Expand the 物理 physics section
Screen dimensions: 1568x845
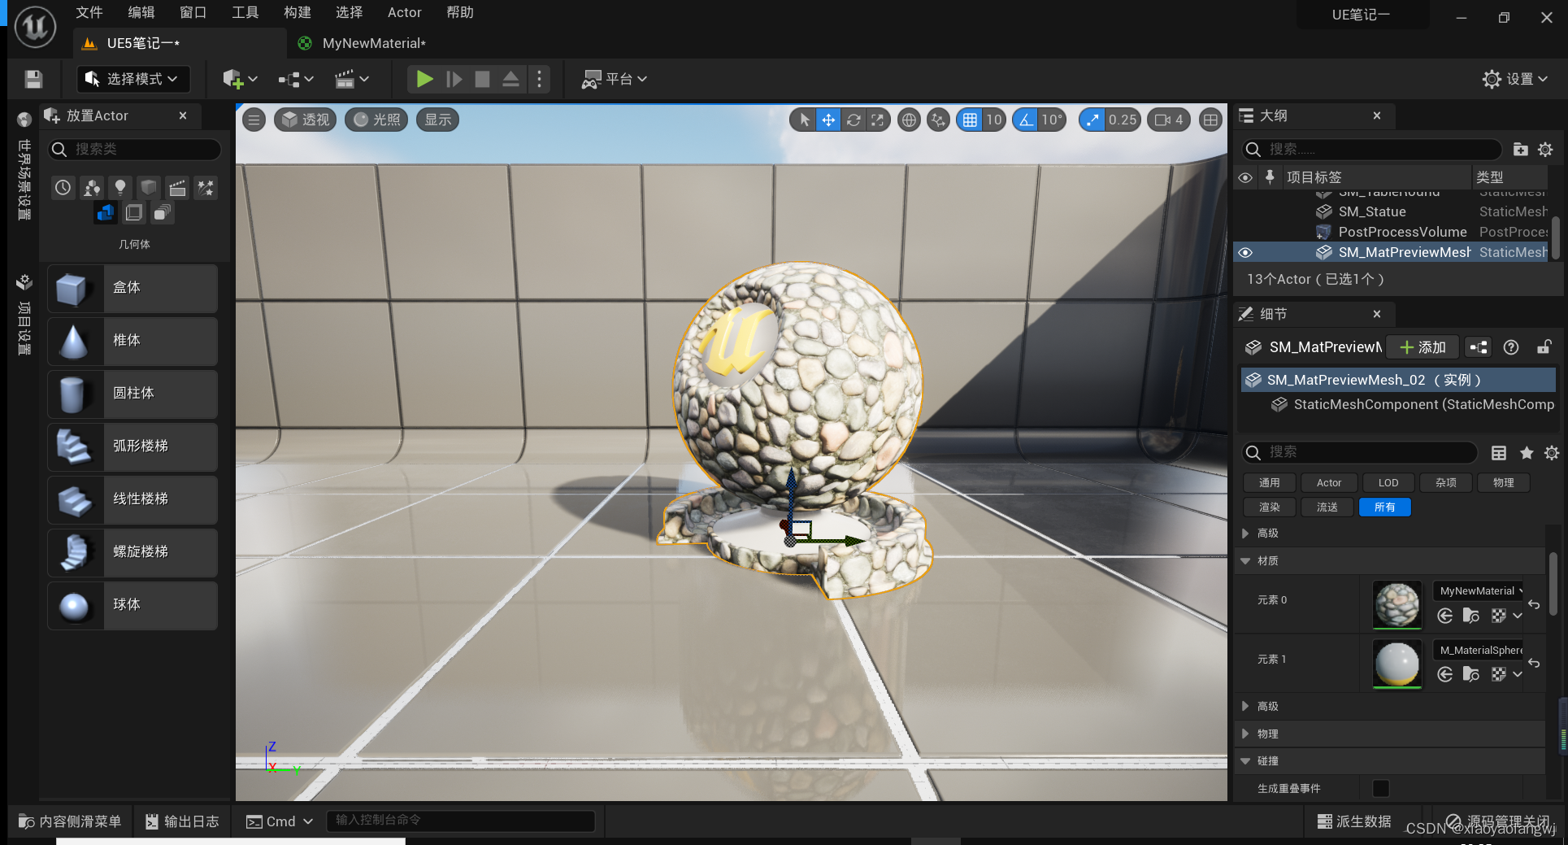tap(1245, 734)
